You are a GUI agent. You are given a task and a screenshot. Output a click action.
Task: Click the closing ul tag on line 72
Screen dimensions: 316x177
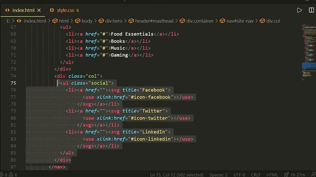67,62
